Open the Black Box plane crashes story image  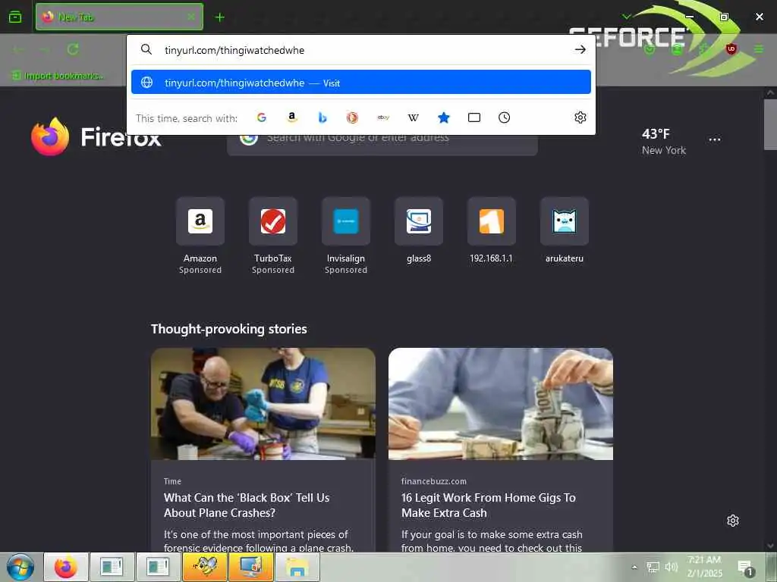coord(263,404)
